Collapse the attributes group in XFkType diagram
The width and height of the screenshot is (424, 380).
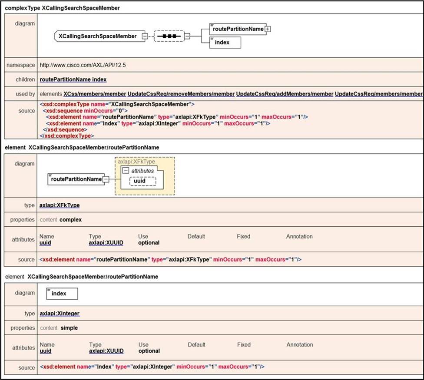[x=126, y=171]
